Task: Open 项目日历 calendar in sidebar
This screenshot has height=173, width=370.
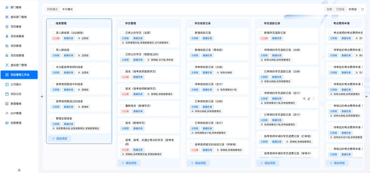Action: [x=19, y=94]
